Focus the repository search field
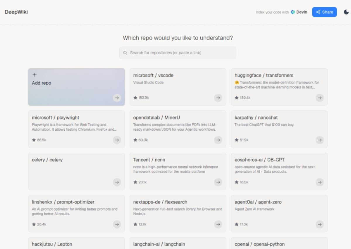Screen dimensions: 351x249 [178, 53]
